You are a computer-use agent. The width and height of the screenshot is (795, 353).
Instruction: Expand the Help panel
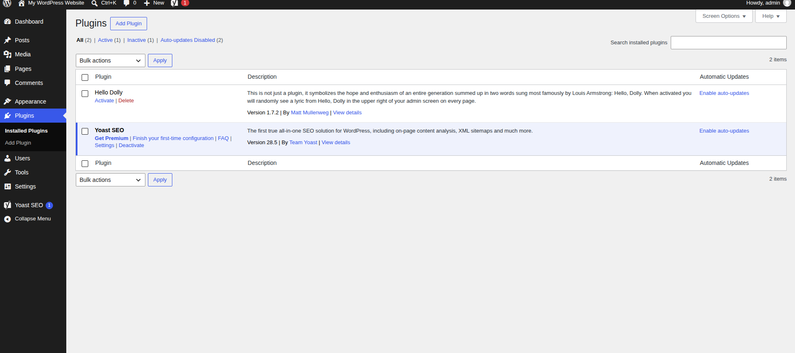(x=771, y=16)
